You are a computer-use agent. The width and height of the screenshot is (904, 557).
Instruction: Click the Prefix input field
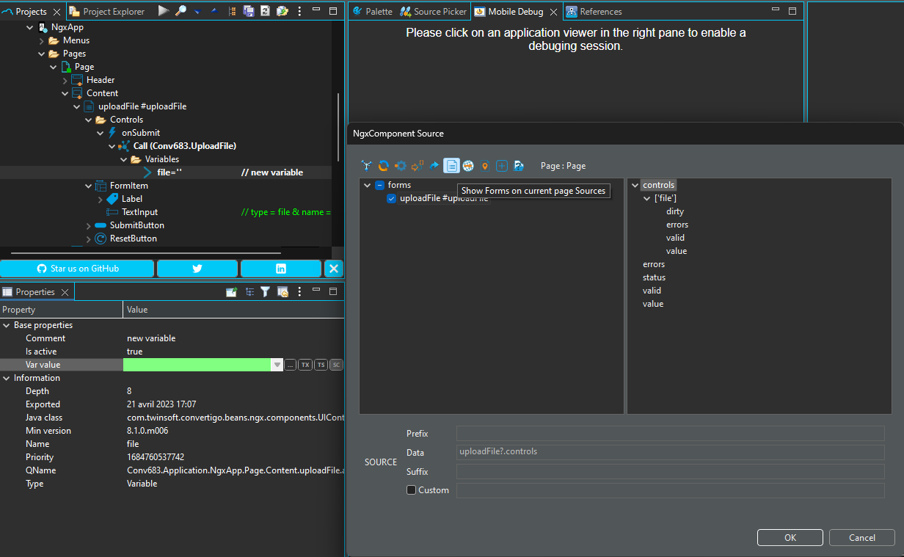(670, 434)
